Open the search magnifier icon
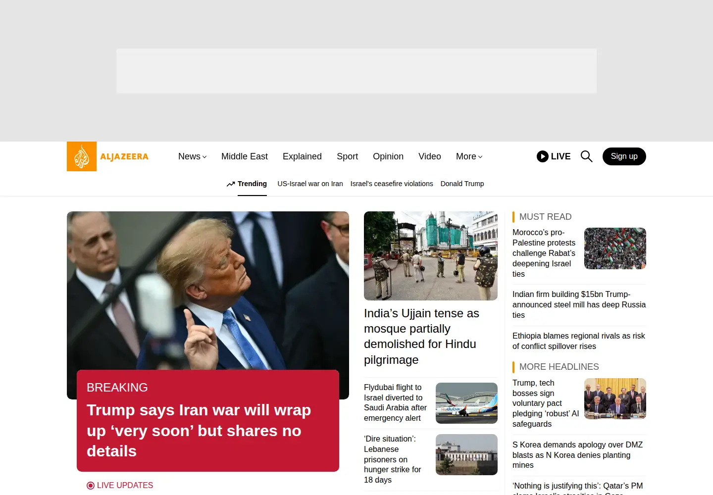This screenshot has width=713, height=495. click(586, 156)
